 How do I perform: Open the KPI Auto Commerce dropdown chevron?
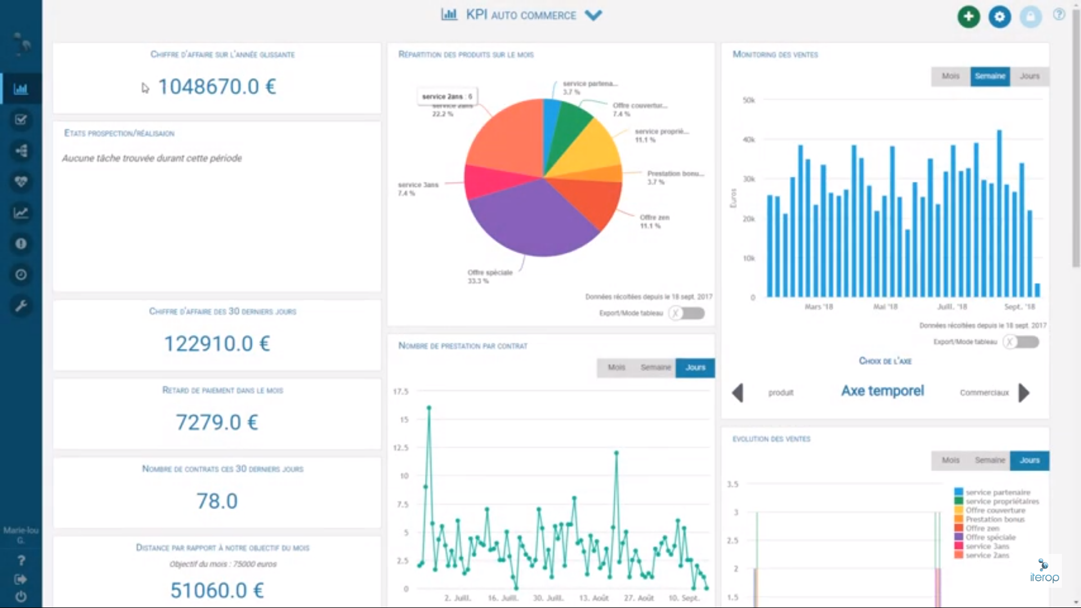click(x=593, y=16)
